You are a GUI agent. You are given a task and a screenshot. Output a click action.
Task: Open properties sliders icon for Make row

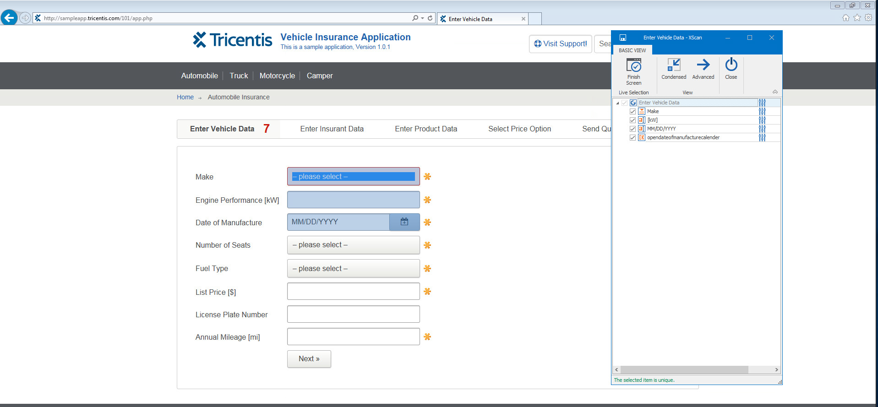coord(762,111)
